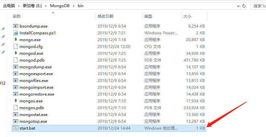Click the green leaf icon of mongos.exe
Viewport: 266px width, 137px height.
16,101
